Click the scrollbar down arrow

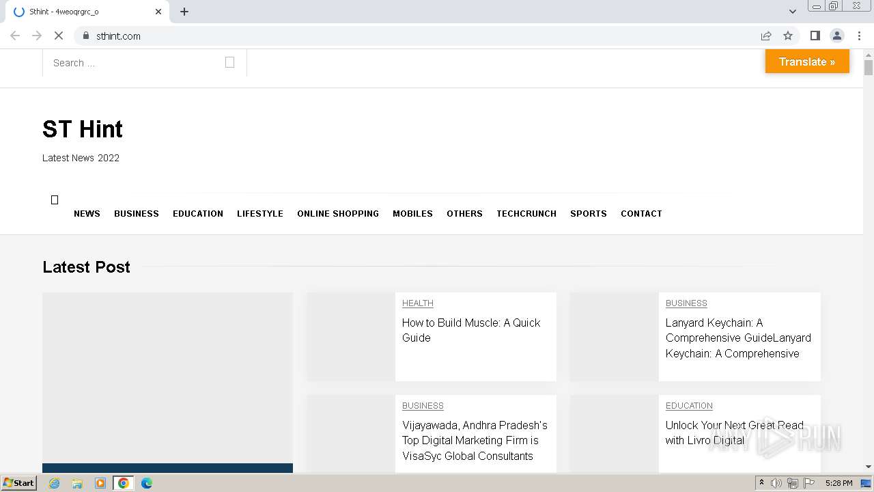[869, 467]
